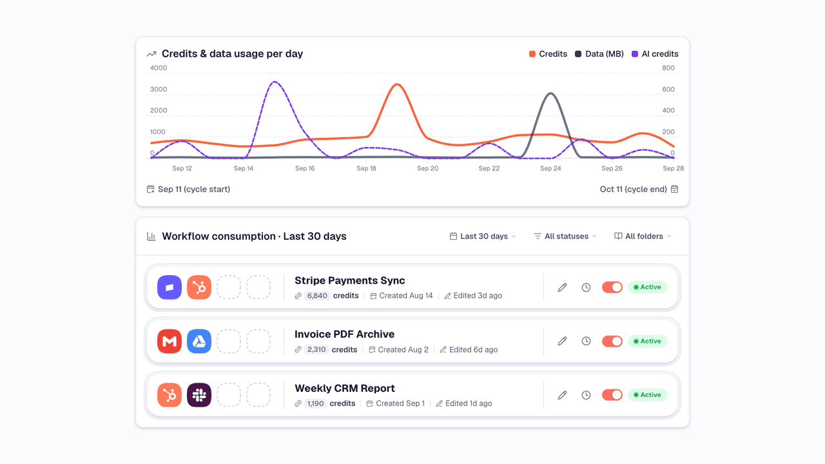Screen dimensions: 825x464
Task: Click the HubSpot icon in Stripe Payments Sync row
Action: (199, 287)
